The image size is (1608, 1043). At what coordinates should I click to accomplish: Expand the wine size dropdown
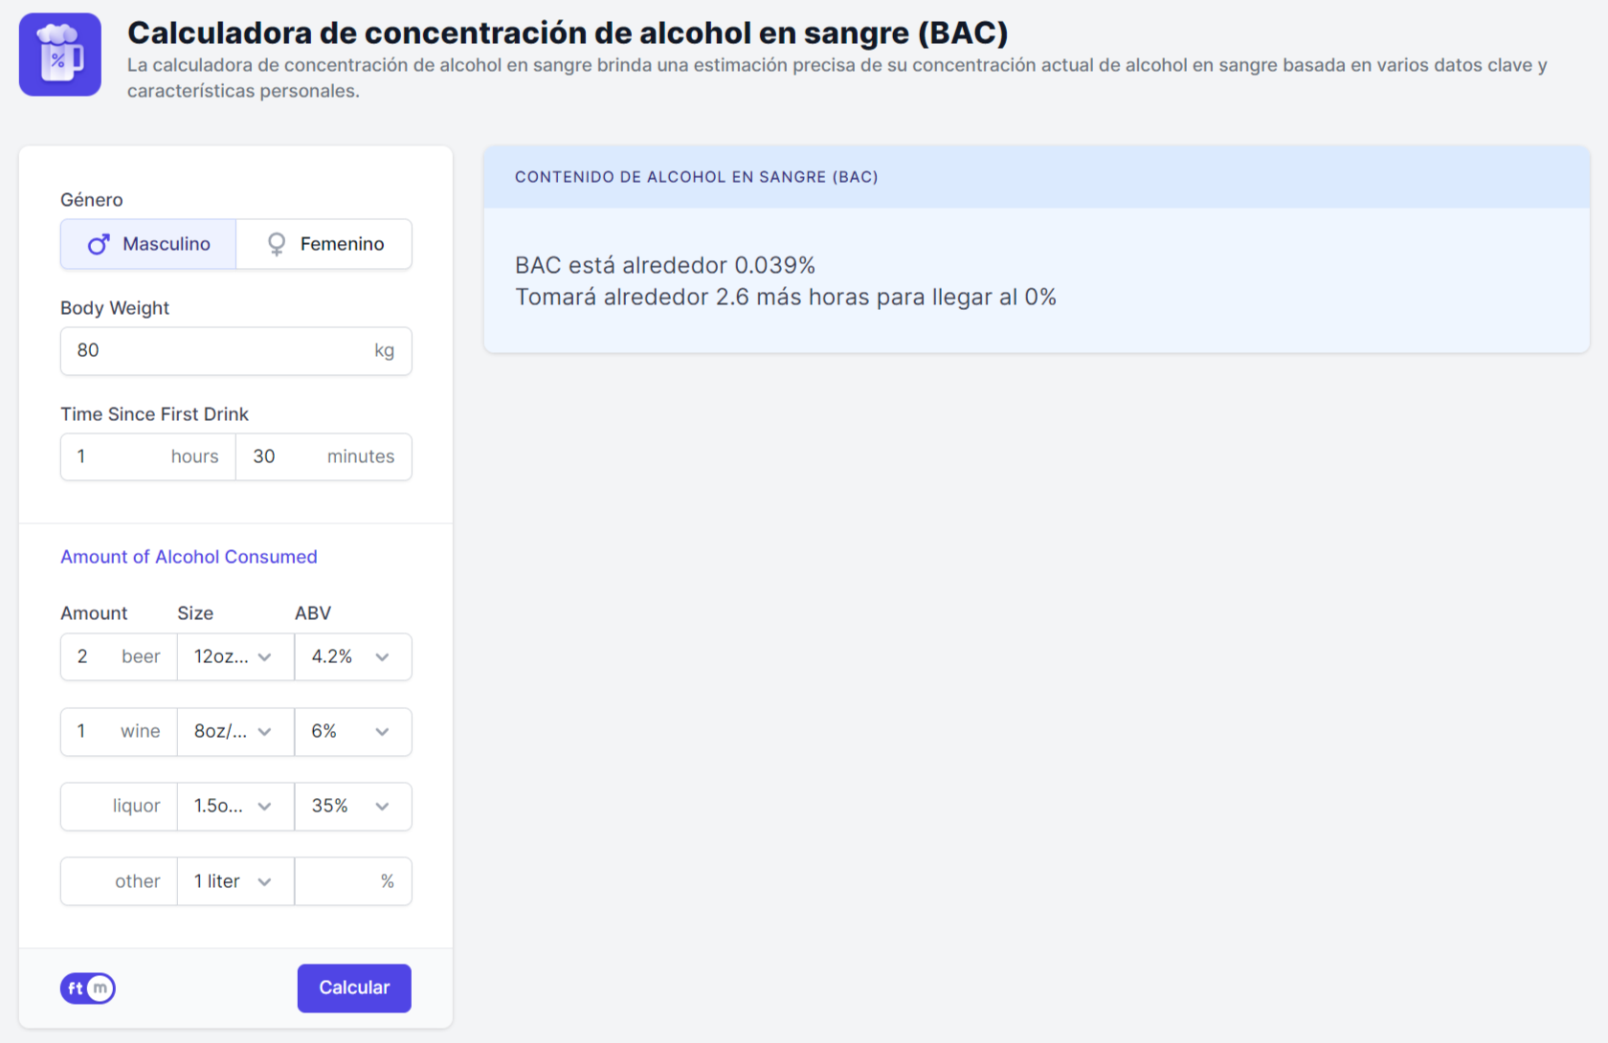(x=235, y=732)
